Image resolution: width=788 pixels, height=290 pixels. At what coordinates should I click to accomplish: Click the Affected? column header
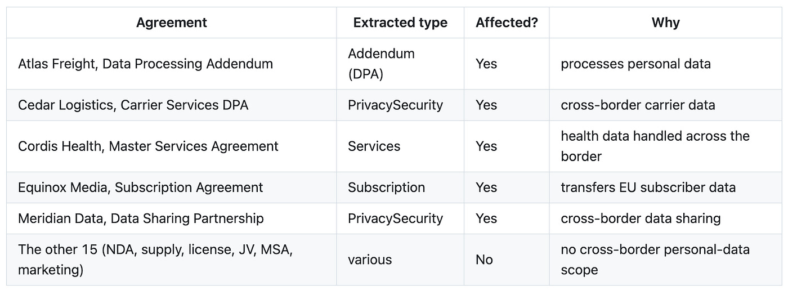point(507,23)
